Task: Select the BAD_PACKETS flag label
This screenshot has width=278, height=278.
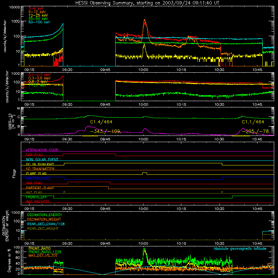Action: (x=38, y=202)
